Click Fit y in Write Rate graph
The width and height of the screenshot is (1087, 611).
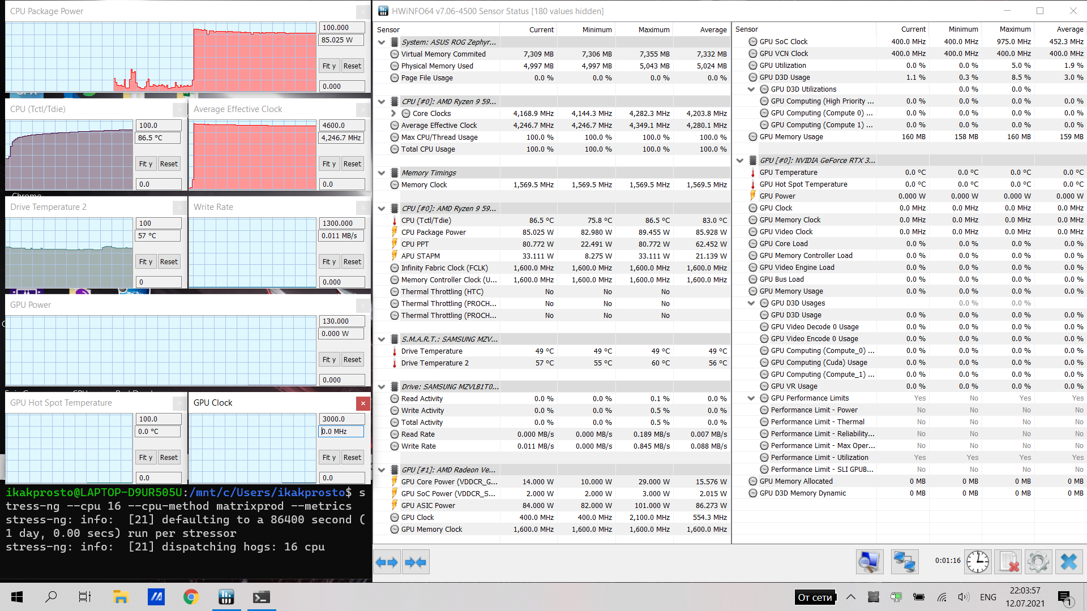tap(329, 262)
